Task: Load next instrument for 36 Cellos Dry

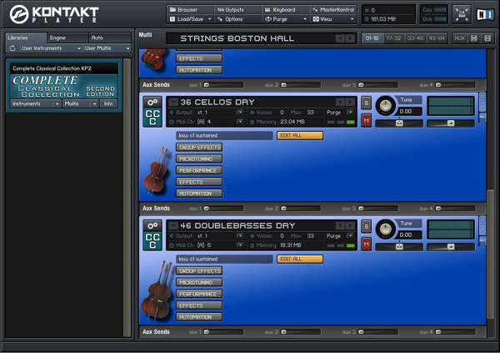Action: pyautogui.click(x=350, y=102)
